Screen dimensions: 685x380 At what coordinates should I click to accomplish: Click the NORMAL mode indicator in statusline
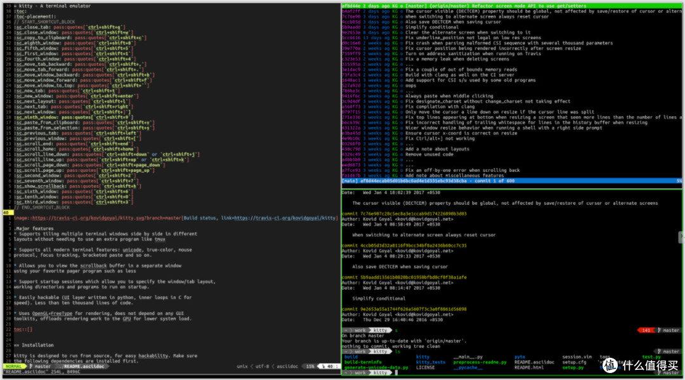[x=14, y=367]
